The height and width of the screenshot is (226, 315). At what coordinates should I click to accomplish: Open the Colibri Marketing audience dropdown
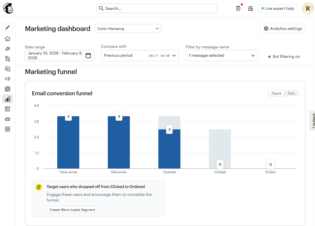pyautogui.click(x=128, y=28)
